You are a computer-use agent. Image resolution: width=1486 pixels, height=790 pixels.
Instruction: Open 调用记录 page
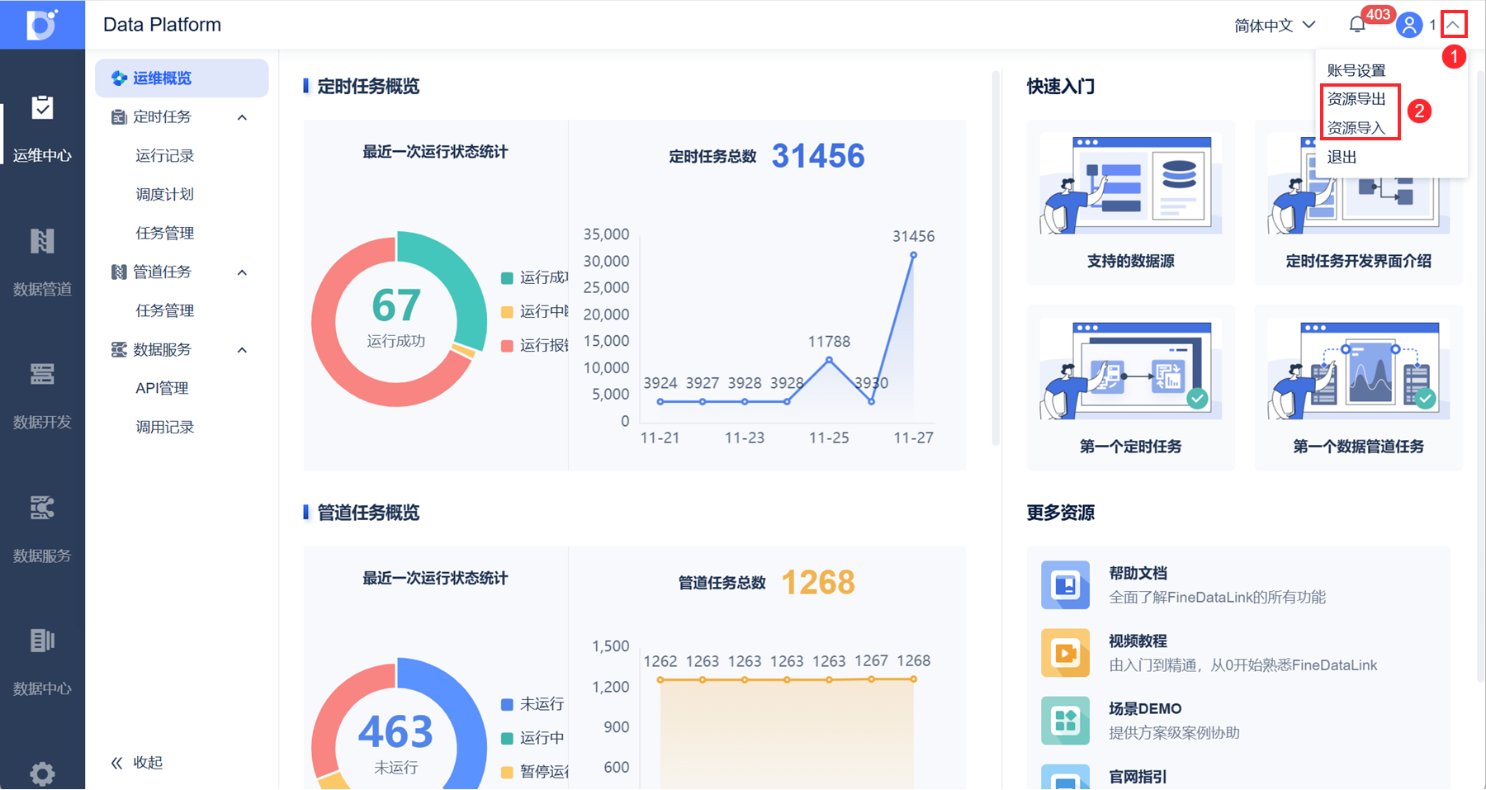165,428
